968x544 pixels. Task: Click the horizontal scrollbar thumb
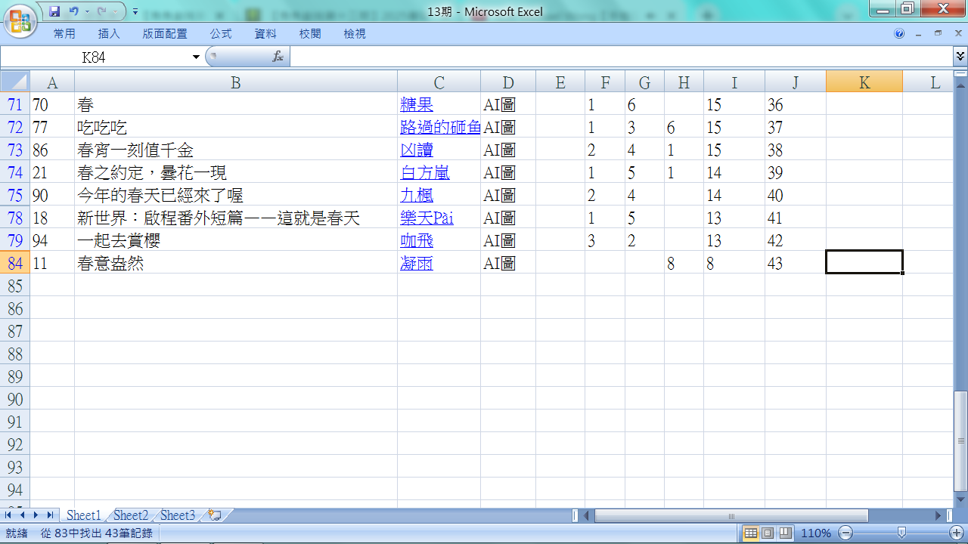pyautogui.click(x=731, y=516)
